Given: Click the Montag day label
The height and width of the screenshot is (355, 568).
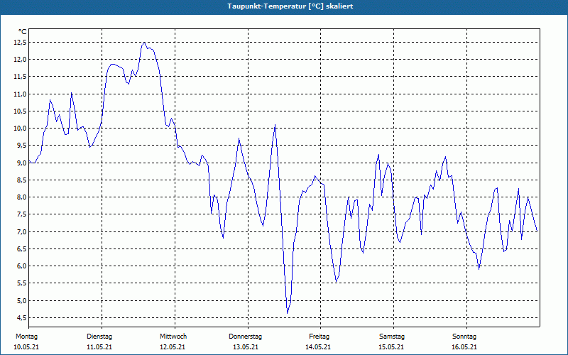Looking at the screenshot, I should [26, 337].
